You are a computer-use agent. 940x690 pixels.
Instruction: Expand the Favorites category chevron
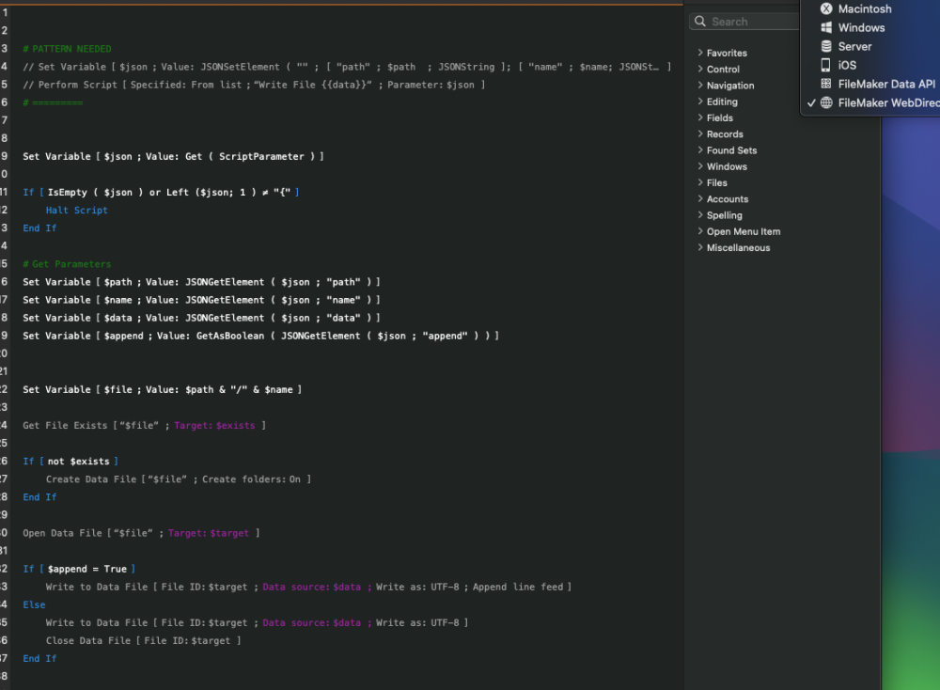[700, 54]
